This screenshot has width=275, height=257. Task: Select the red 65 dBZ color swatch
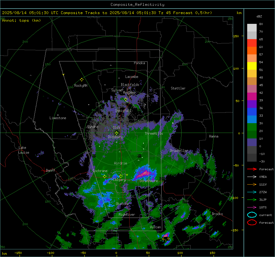point(252,43)
